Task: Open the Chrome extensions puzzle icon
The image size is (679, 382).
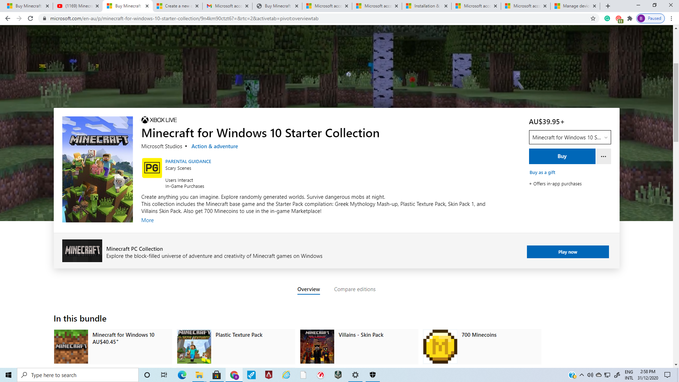Action: [x=630, y=18]
